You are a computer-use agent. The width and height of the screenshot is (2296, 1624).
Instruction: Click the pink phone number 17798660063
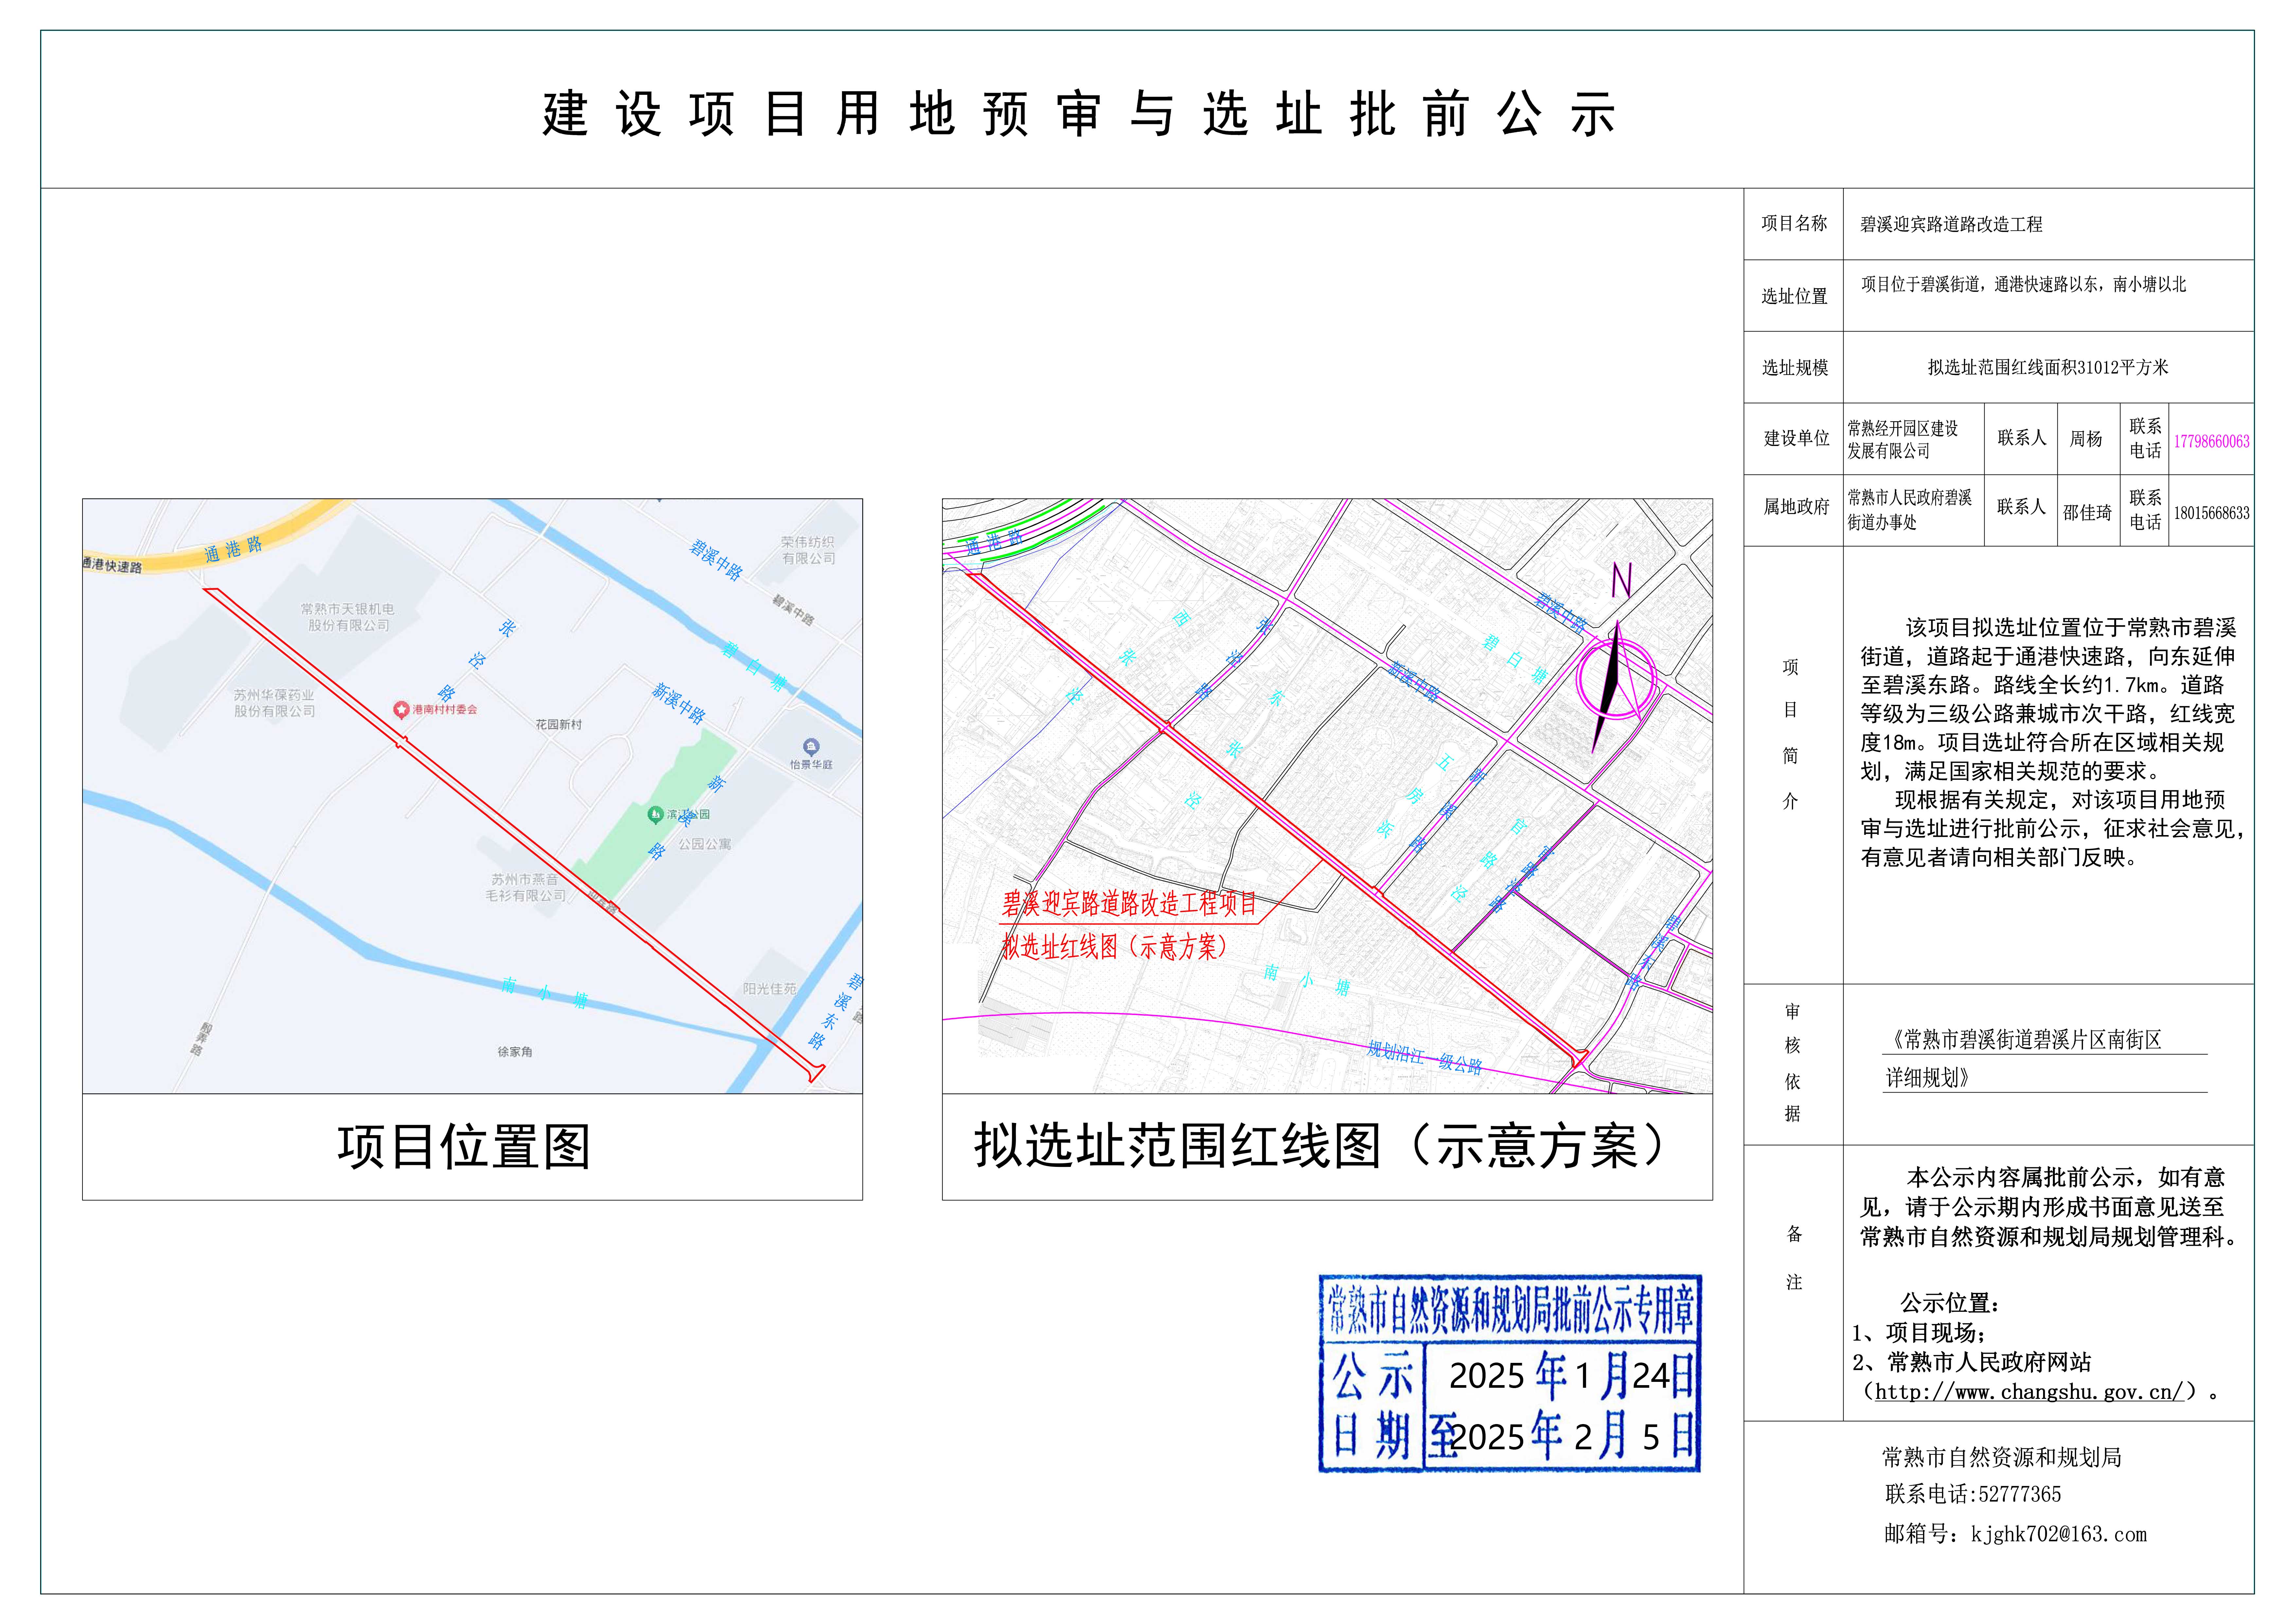[2211, 441]
